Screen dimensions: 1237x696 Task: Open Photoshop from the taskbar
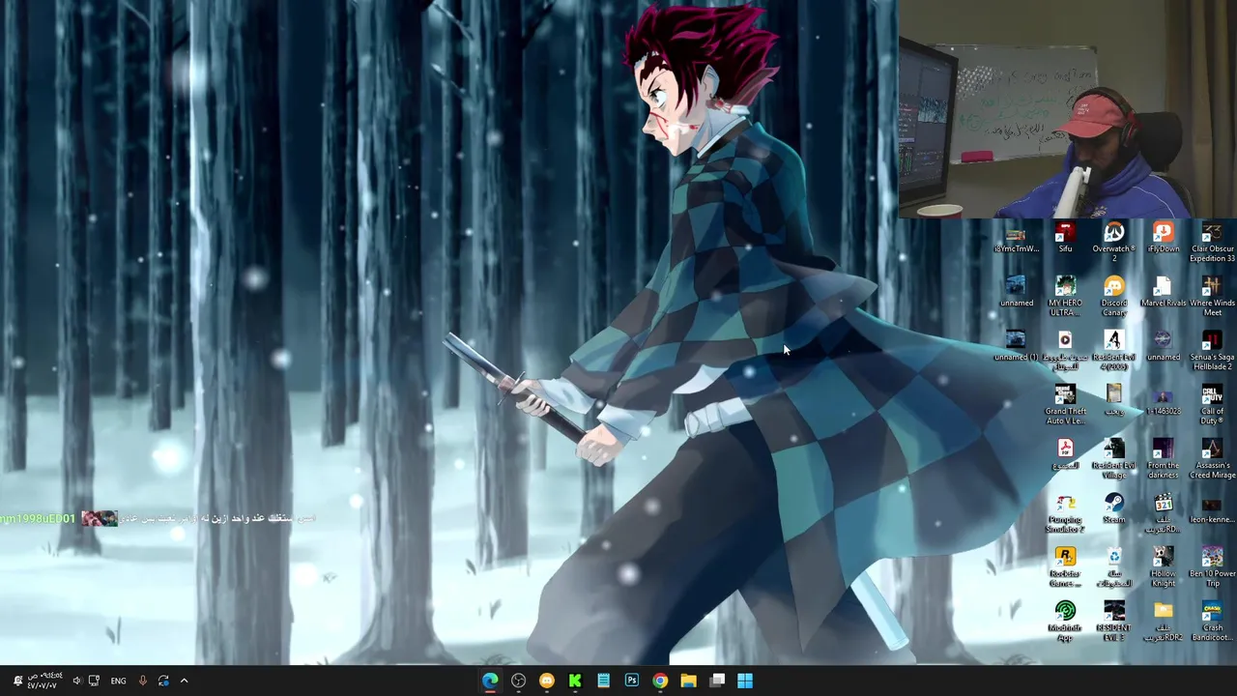coord(632,681)
